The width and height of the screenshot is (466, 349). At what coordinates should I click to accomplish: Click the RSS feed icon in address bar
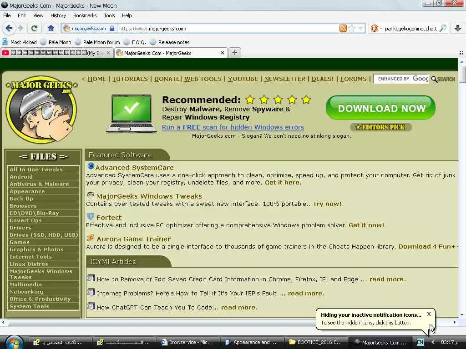pyautogui.click(x=343, y=29)
